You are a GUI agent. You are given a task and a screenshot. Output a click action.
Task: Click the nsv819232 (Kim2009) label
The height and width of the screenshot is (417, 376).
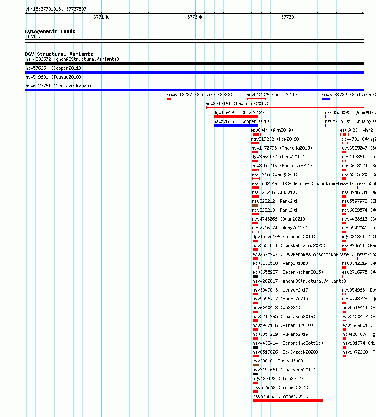click(275, 139)
